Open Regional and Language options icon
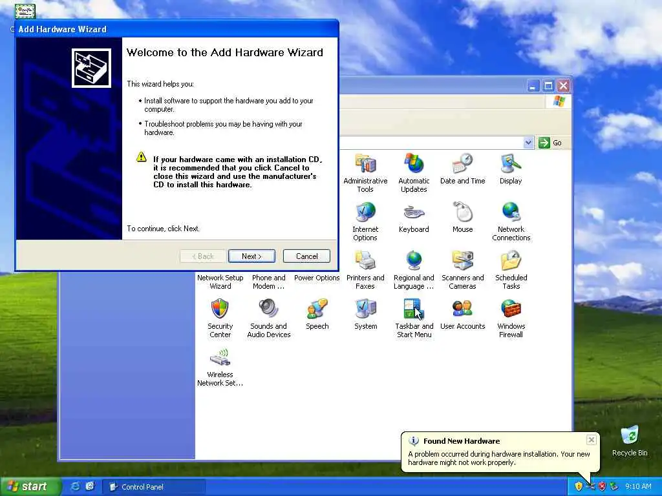This screenshot has height=496, width=662. coord(414,261)
